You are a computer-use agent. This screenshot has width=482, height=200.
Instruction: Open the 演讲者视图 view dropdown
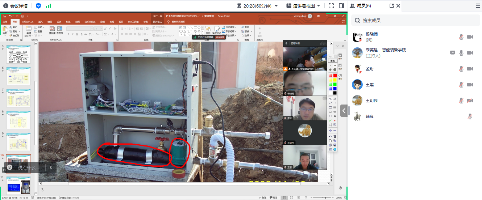[318, 6]
